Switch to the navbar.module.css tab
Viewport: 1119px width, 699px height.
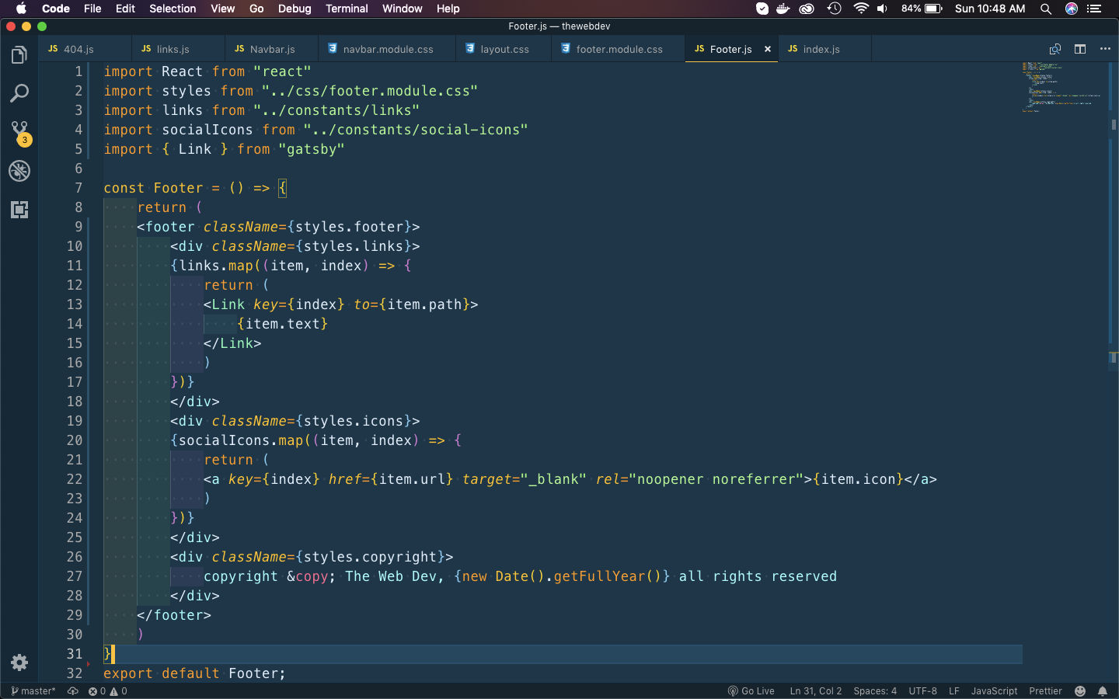(387, 49)
